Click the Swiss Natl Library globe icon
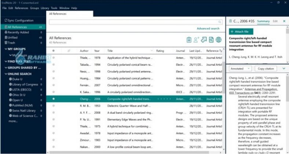 point(11,110)
